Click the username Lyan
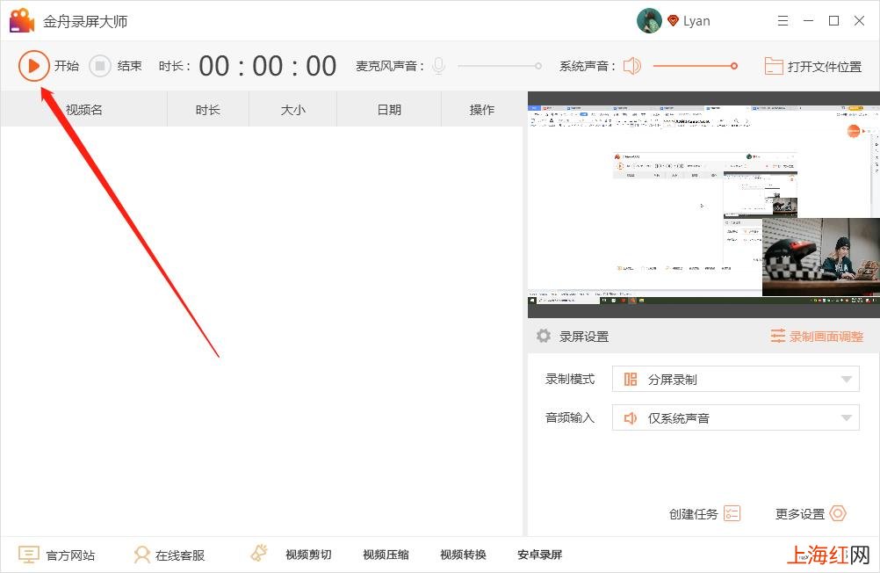The width and height of the screenshot is (880, 573). tap(696, 21)
